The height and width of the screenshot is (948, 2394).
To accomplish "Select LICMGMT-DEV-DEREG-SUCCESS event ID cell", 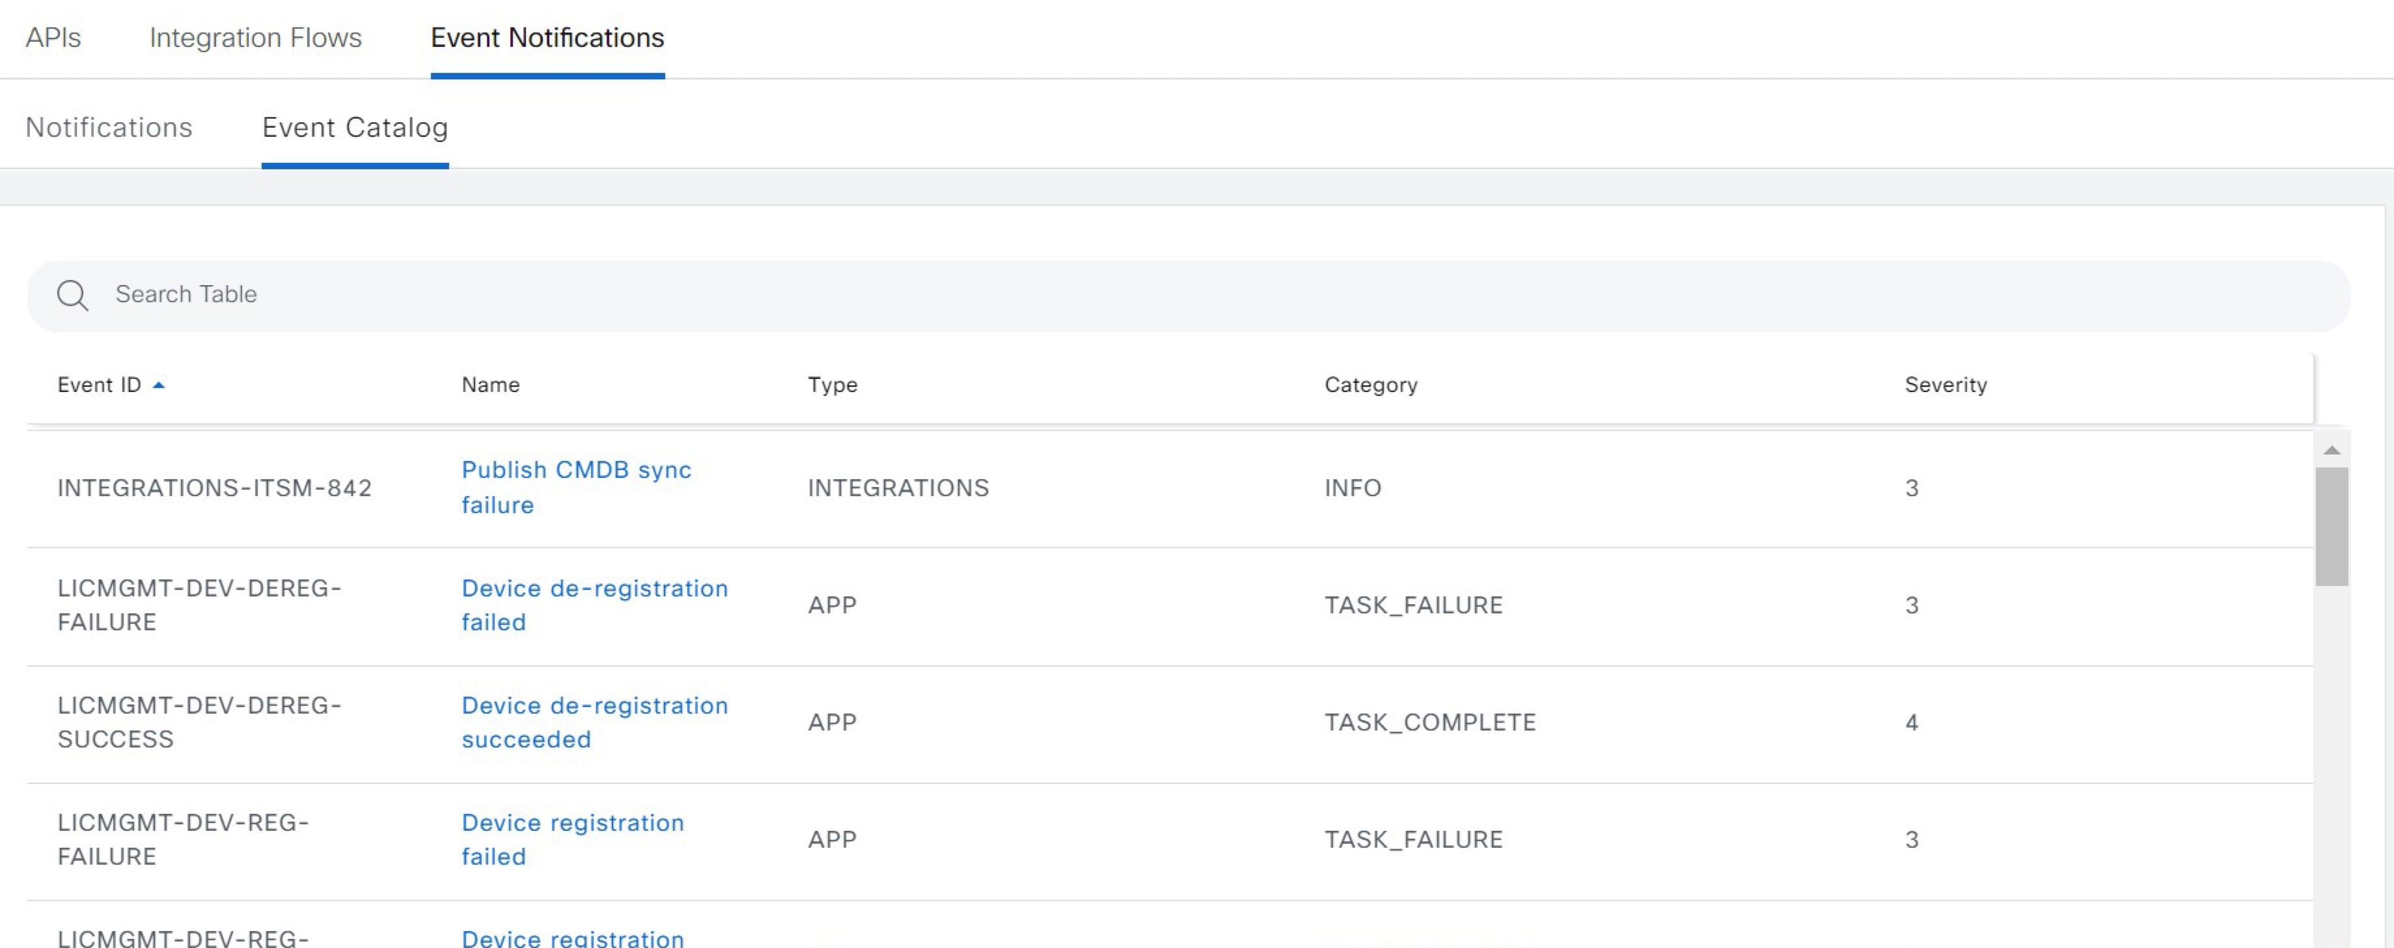I will point(199,722).
